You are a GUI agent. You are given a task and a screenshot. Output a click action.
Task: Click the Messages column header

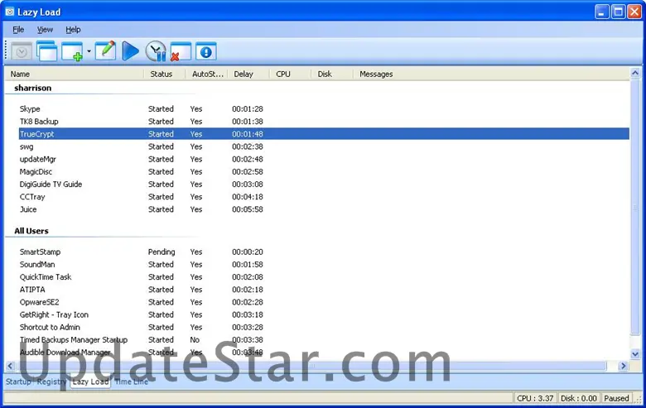click(x=376, y=74)
